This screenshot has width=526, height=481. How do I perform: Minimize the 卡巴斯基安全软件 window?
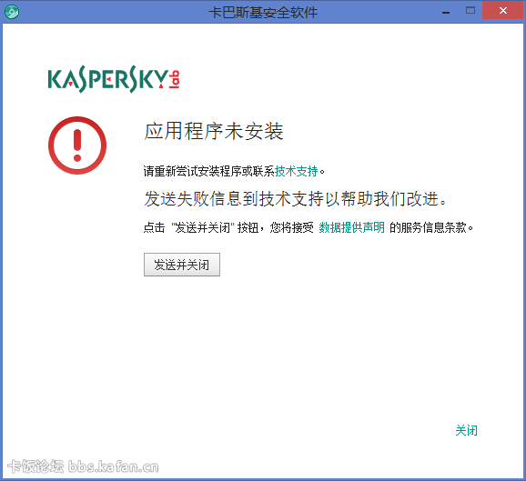(446, 12)
